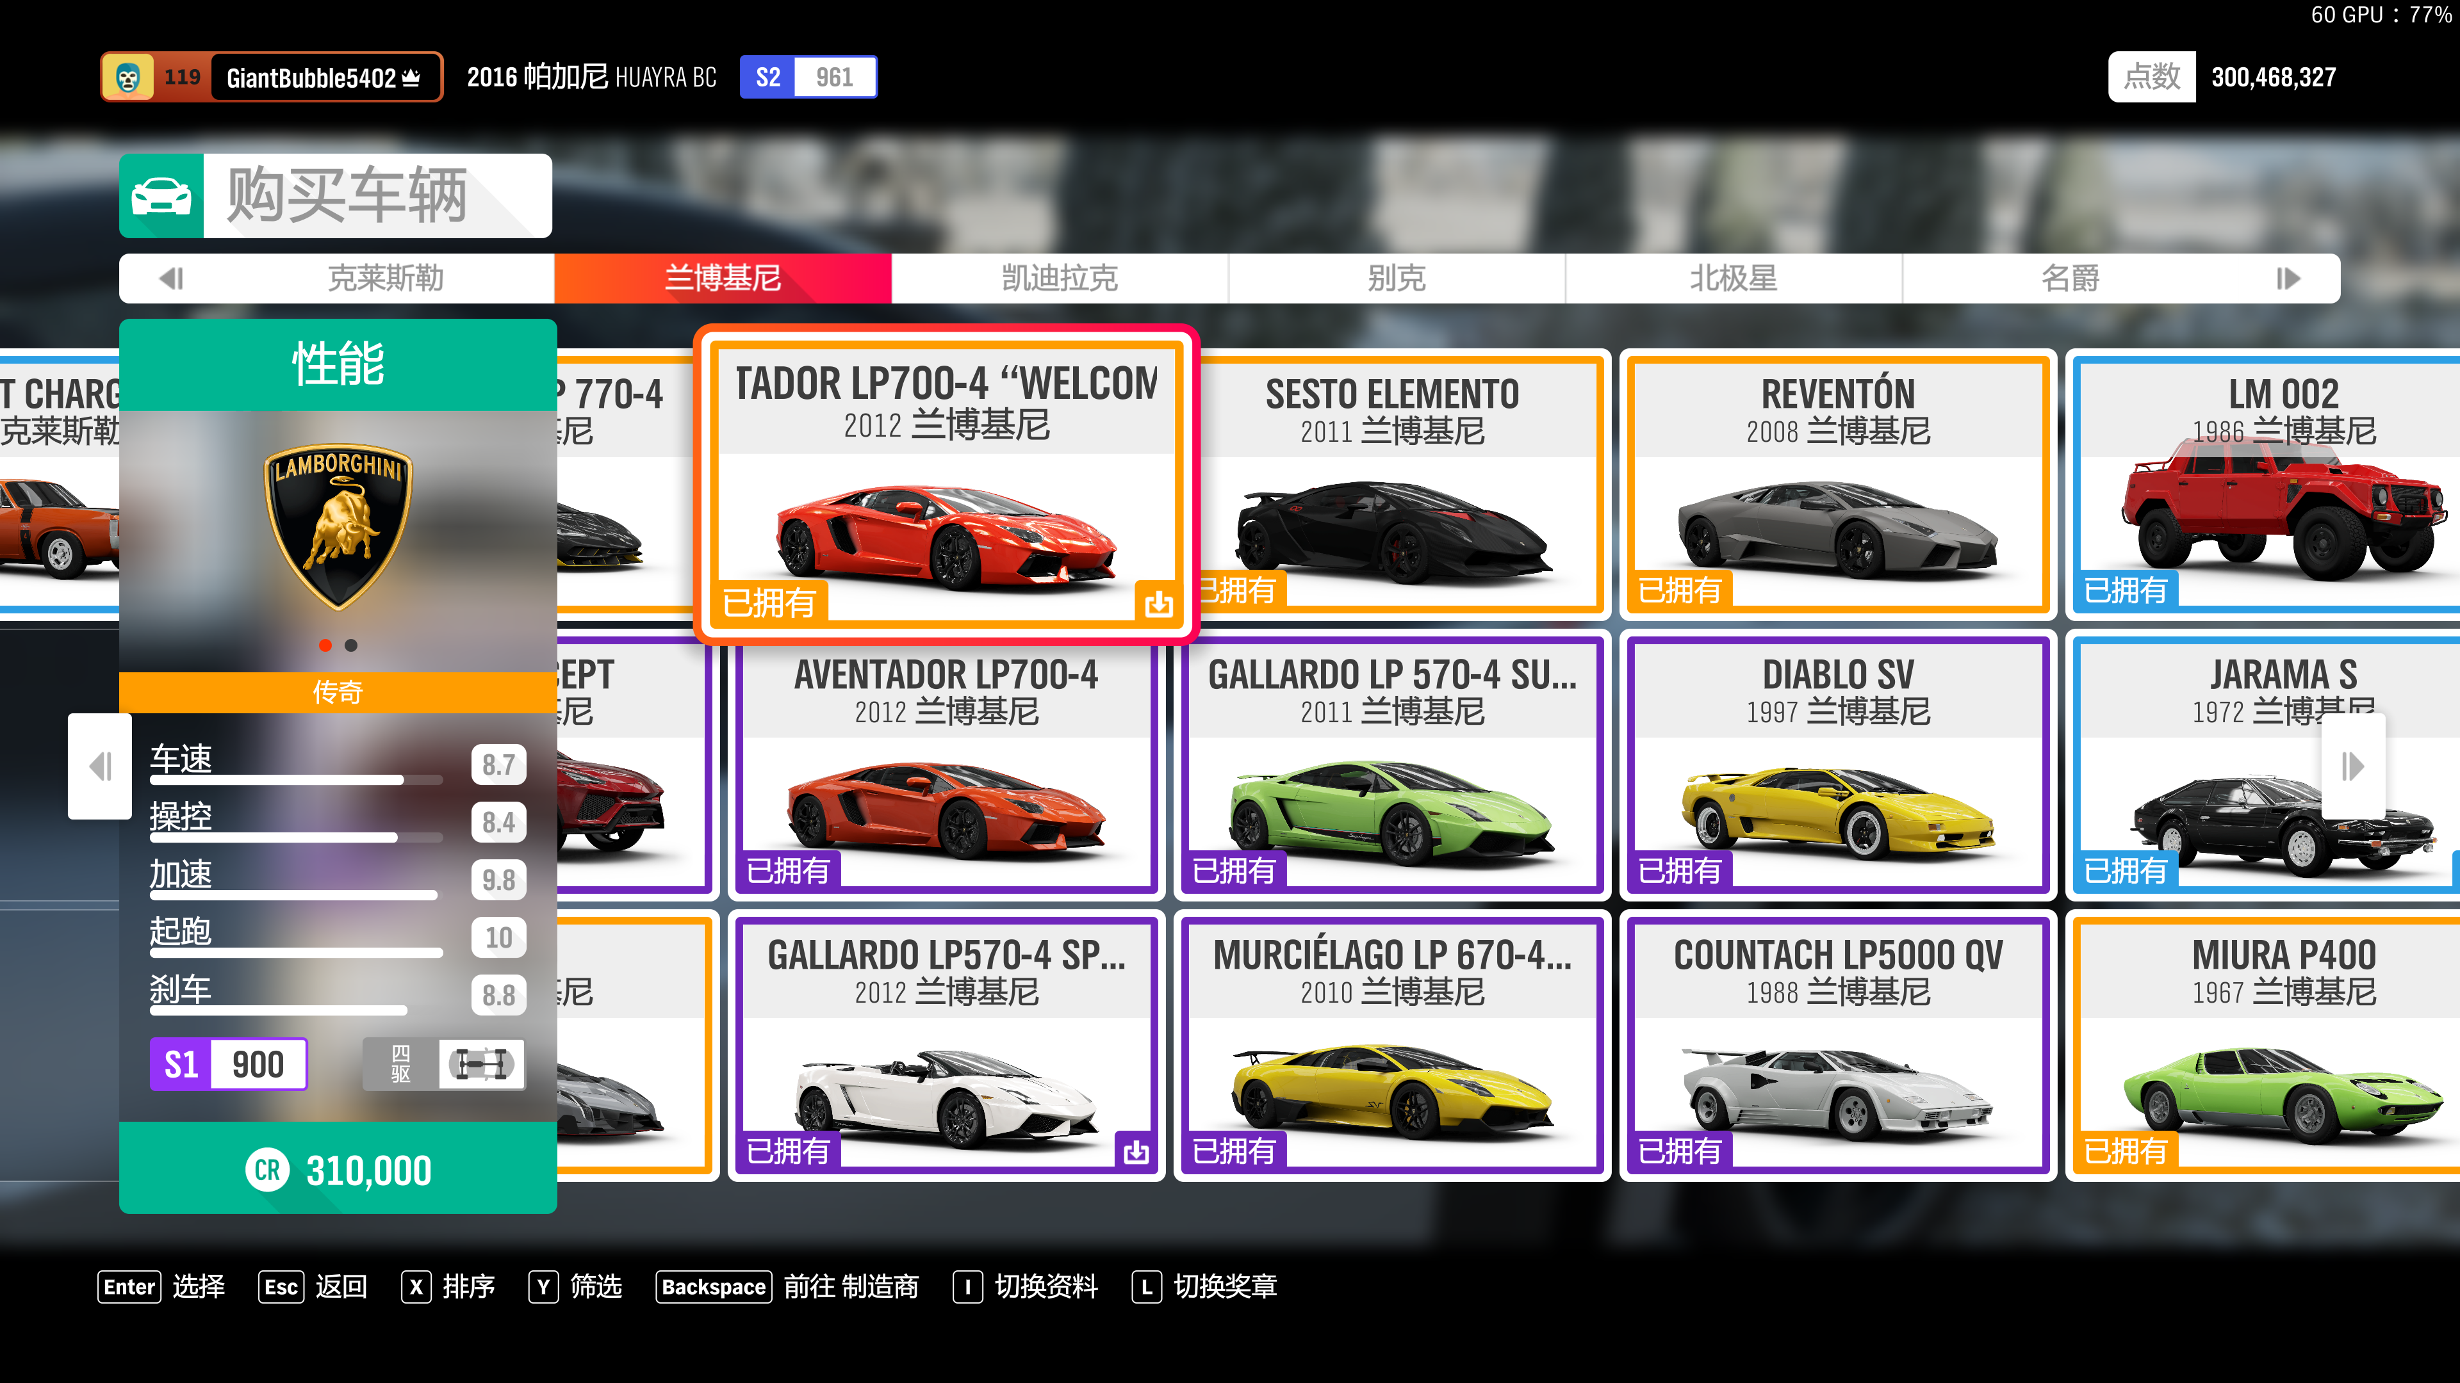Switch to the 凯迪拉克 manufacturer tab
2460x1383 pixels.
click(x=1059, y=279)
